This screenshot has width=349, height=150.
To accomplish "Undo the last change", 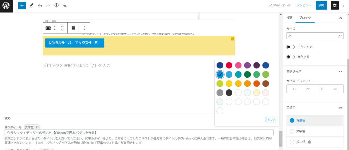I will point(40,5).
